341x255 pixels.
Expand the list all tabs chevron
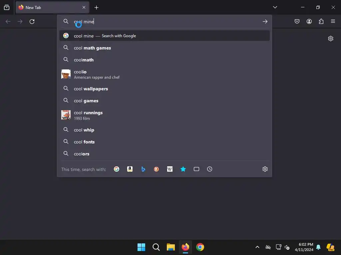[x=275, y=7]
